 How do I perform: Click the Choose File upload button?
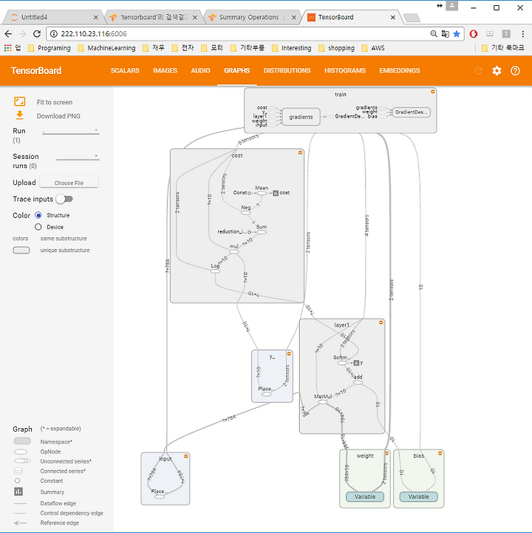click(x=69, y=182)
